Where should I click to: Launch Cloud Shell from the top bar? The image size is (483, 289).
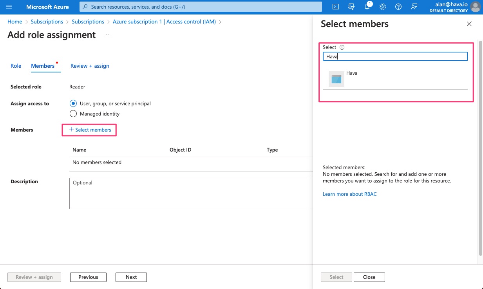pyautogui.click(x=336, y=7)
